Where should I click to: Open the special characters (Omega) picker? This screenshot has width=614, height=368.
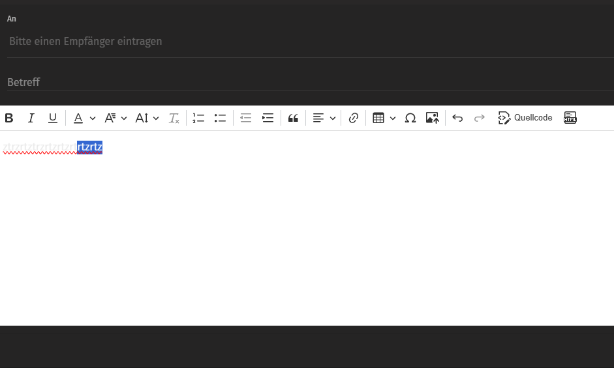[410, 118]
